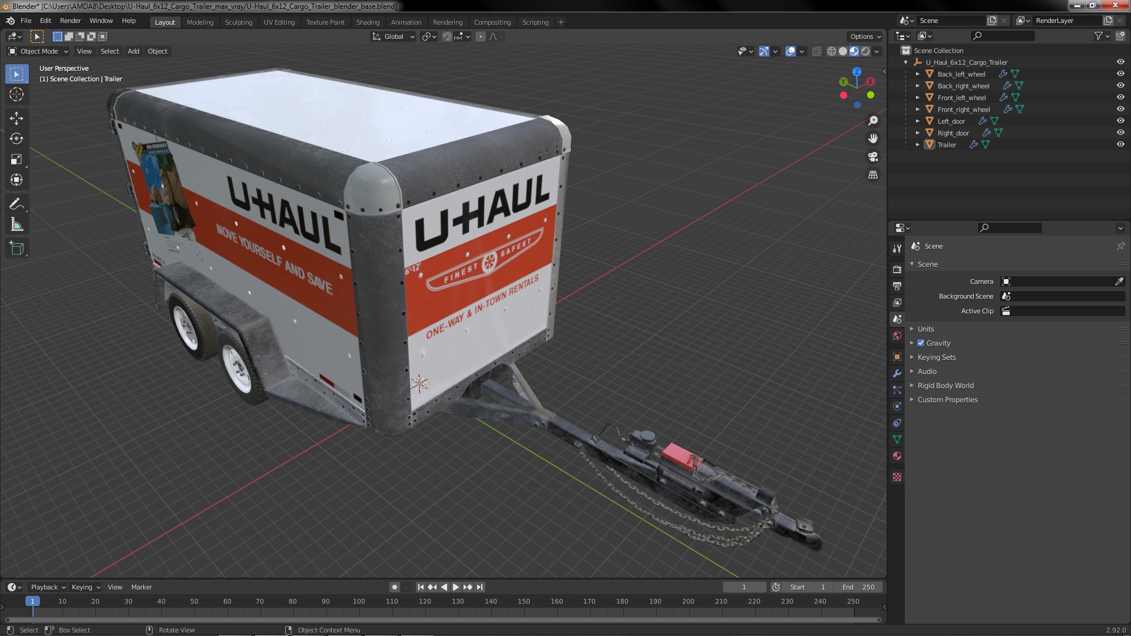
Task: Open the Render properties tab
Action: click(897, 269)
